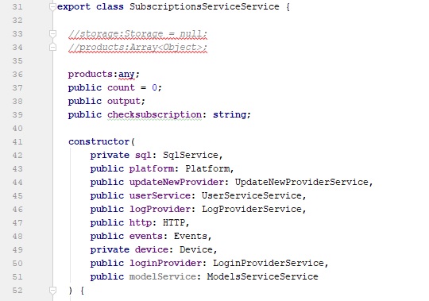Click the 'count' property name
The width and height of the screenshot is (429, 301).
[121, 87]
